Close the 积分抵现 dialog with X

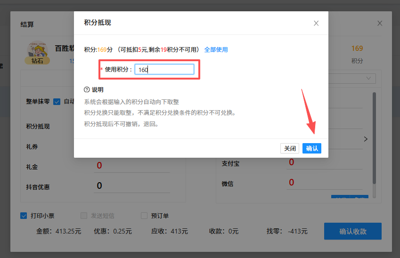pos(316,23)
